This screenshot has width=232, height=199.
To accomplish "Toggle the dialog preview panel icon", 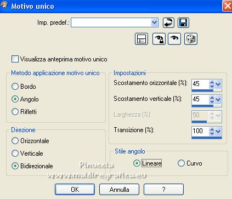I will click(142, 39).
